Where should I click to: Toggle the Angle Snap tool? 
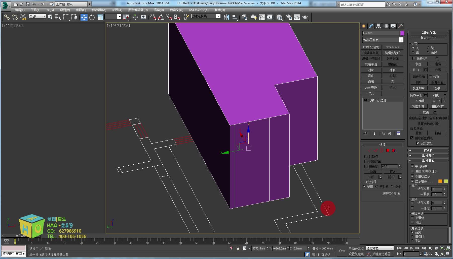[x=161, y=17]
